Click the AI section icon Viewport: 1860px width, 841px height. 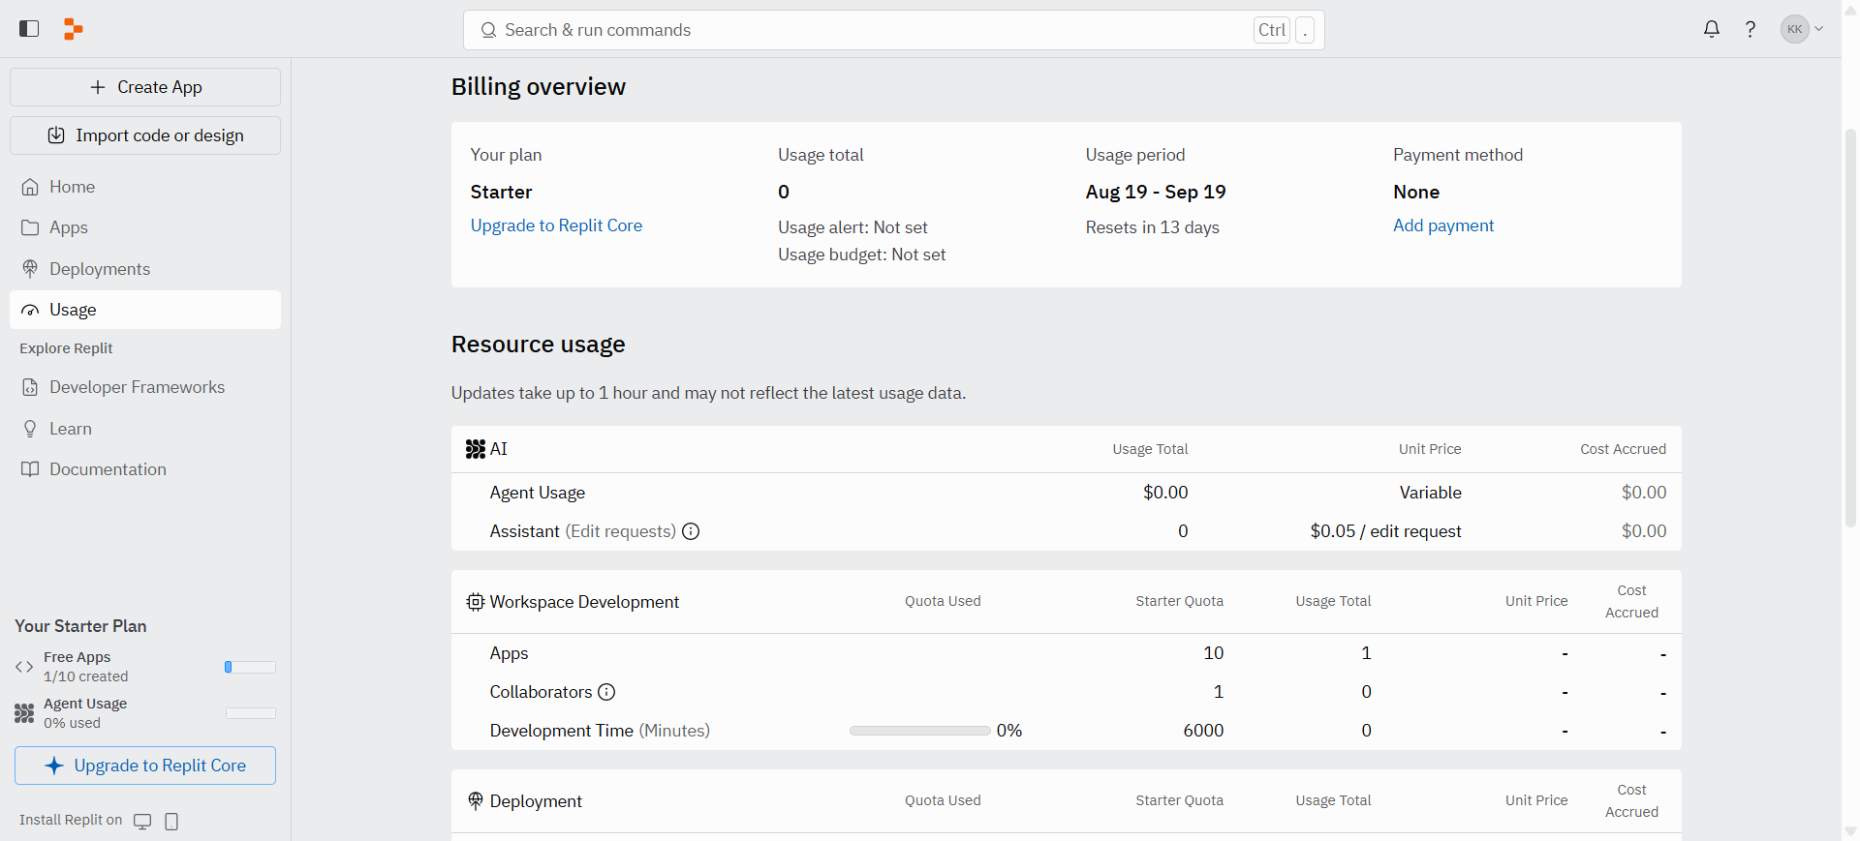(x=476, y=449)
